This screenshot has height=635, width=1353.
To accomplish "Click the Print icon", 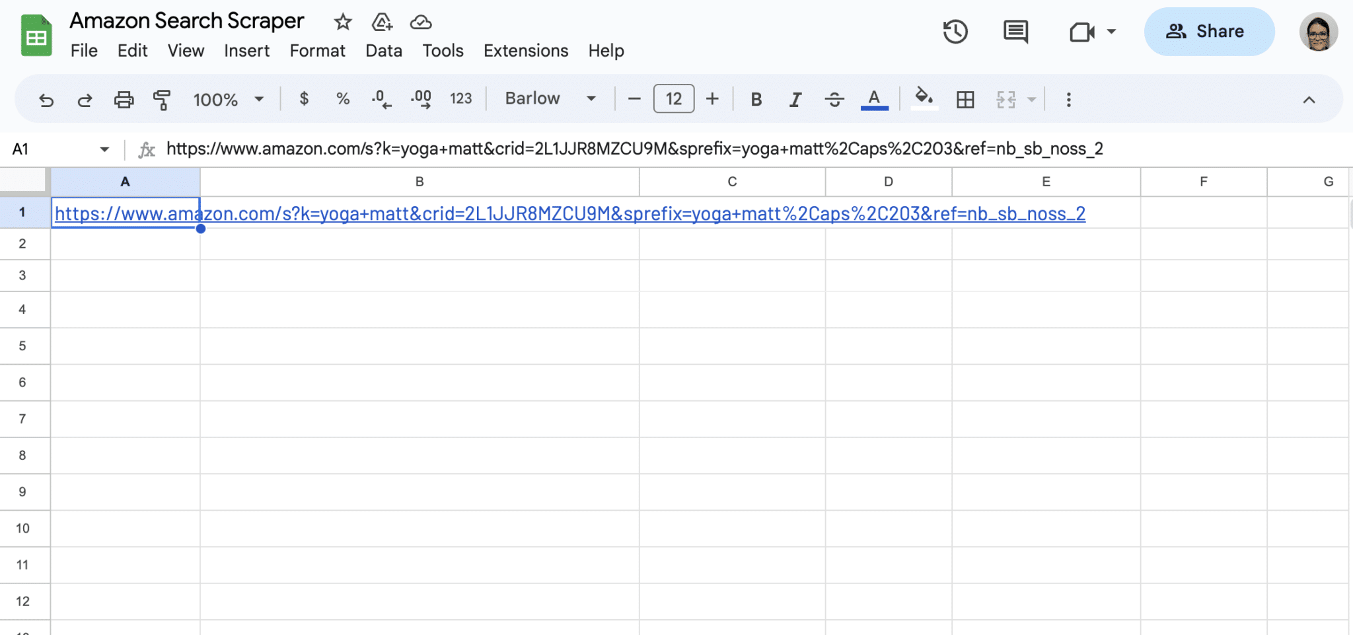I will click(x=124, y=99).
